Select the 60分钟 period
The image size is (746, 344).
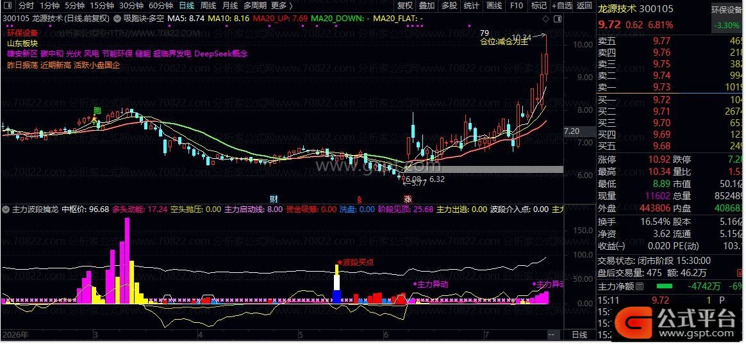(x=161, y=6)
